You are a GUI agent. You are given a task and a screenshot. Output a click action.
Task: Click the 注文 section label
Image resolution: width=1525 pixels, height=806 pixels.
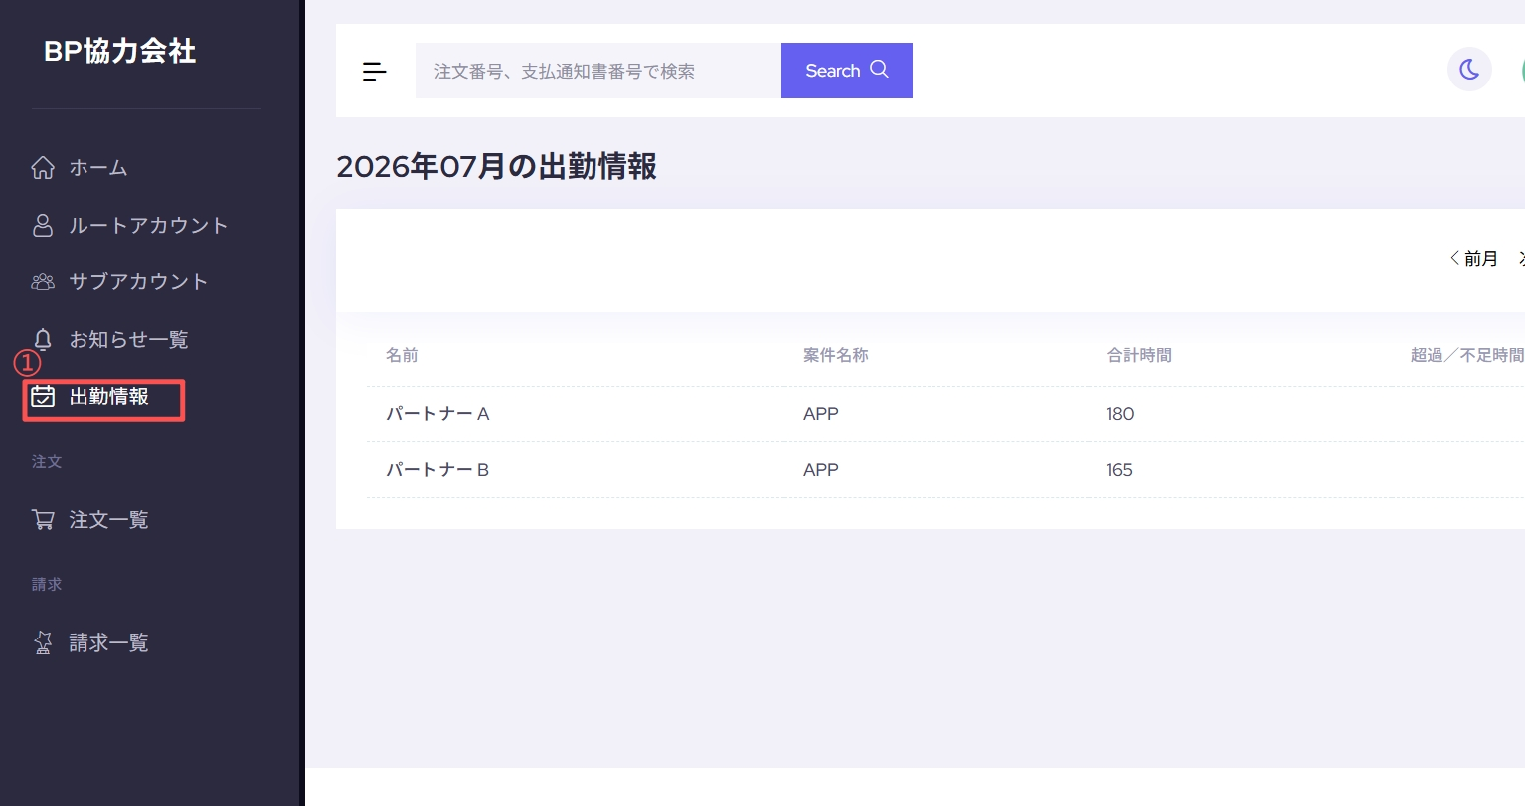click(x=47, y=462)
